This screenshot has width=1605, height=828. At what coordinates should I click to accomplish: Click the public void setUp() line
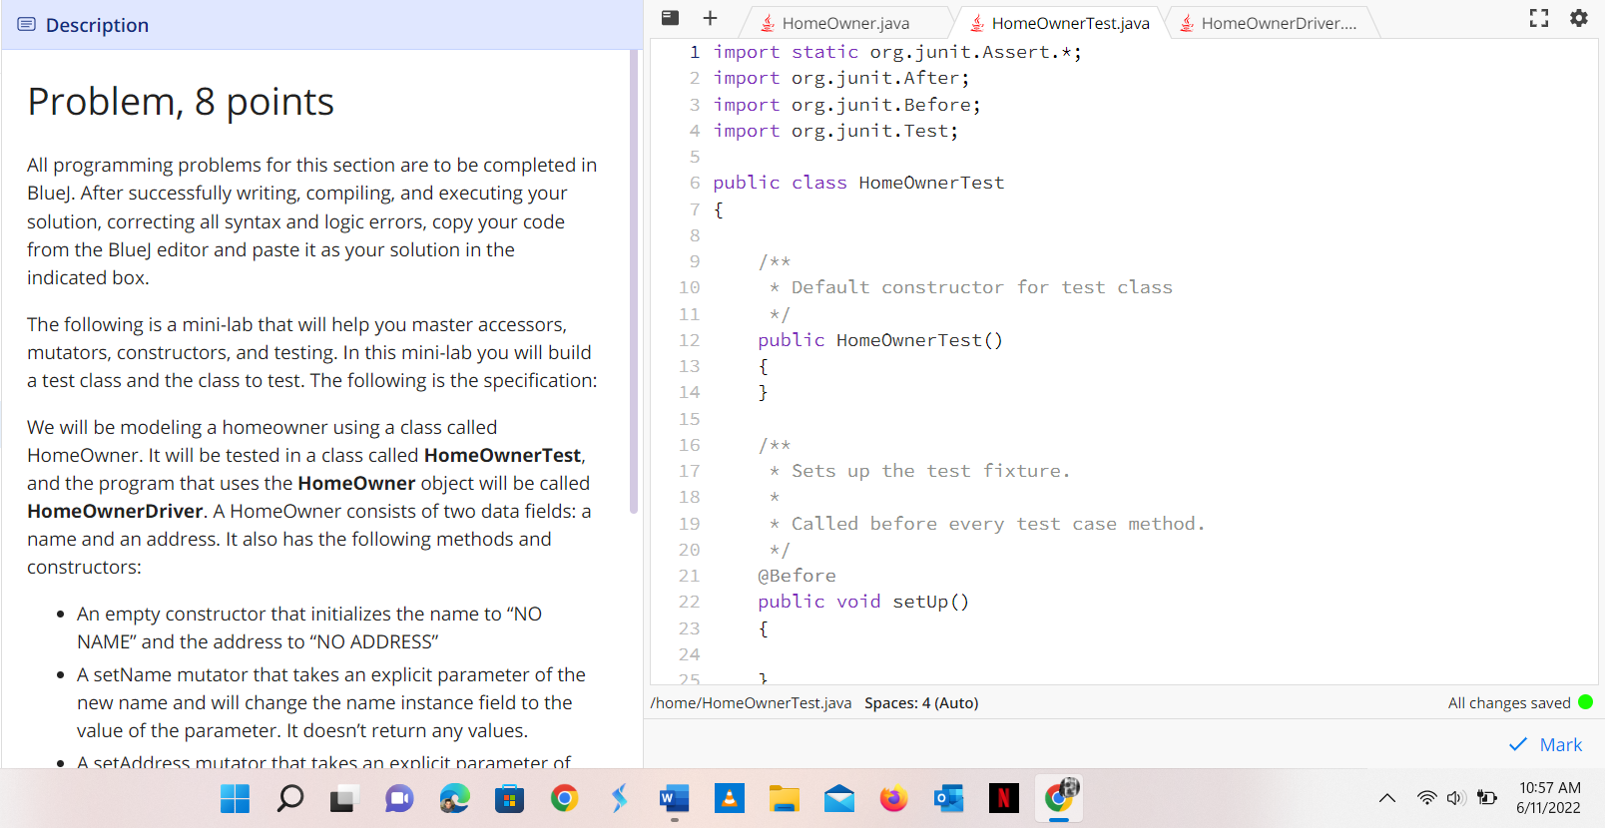pyautogui.click(x=863, y=602)
